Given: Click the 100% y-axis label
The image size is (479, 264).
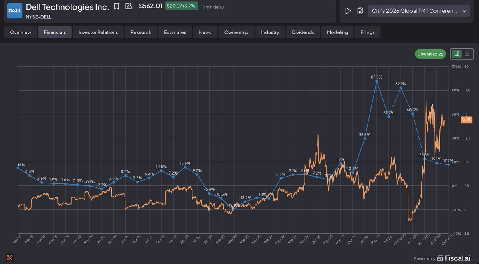Looking at the screenshot, I should pyautogui.click(x=456, y=67).
